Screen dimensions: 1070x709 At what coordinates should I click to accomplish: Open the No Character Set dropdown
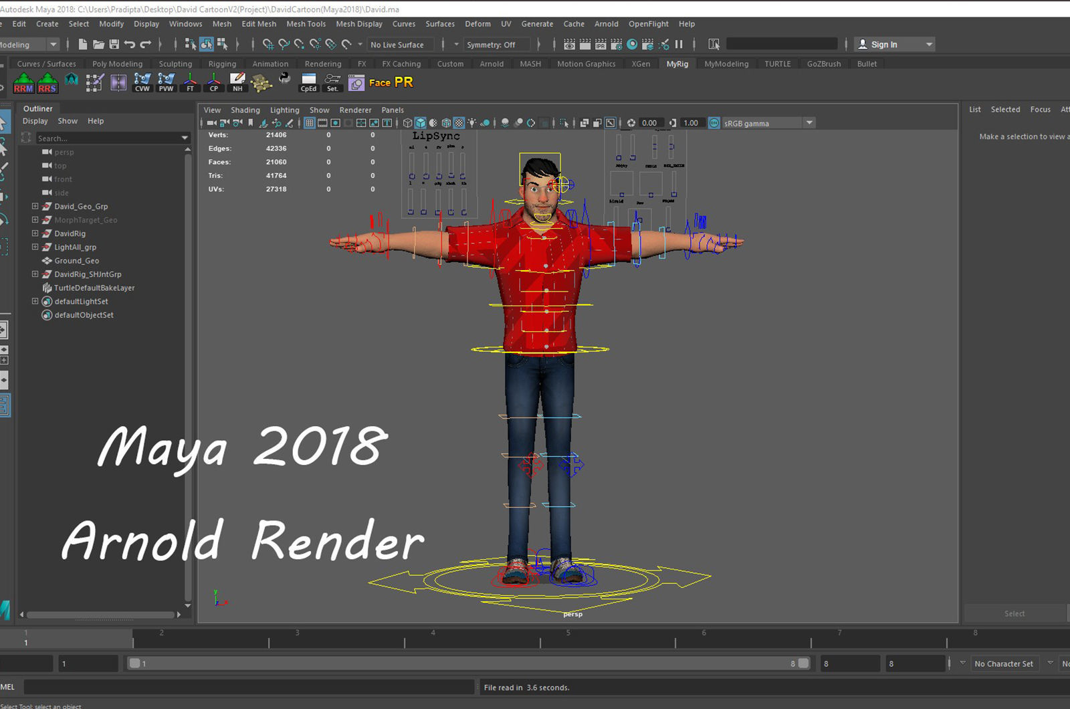(x=1004, y=664)
